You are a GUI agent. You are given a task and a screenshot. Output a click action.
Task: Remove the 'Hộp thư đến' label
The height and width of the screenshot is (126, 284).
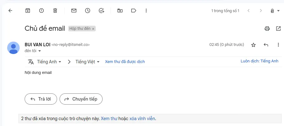tap(93, 29)
